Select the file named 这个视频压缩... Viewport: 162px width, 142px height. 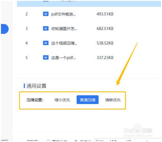[64, 43]
